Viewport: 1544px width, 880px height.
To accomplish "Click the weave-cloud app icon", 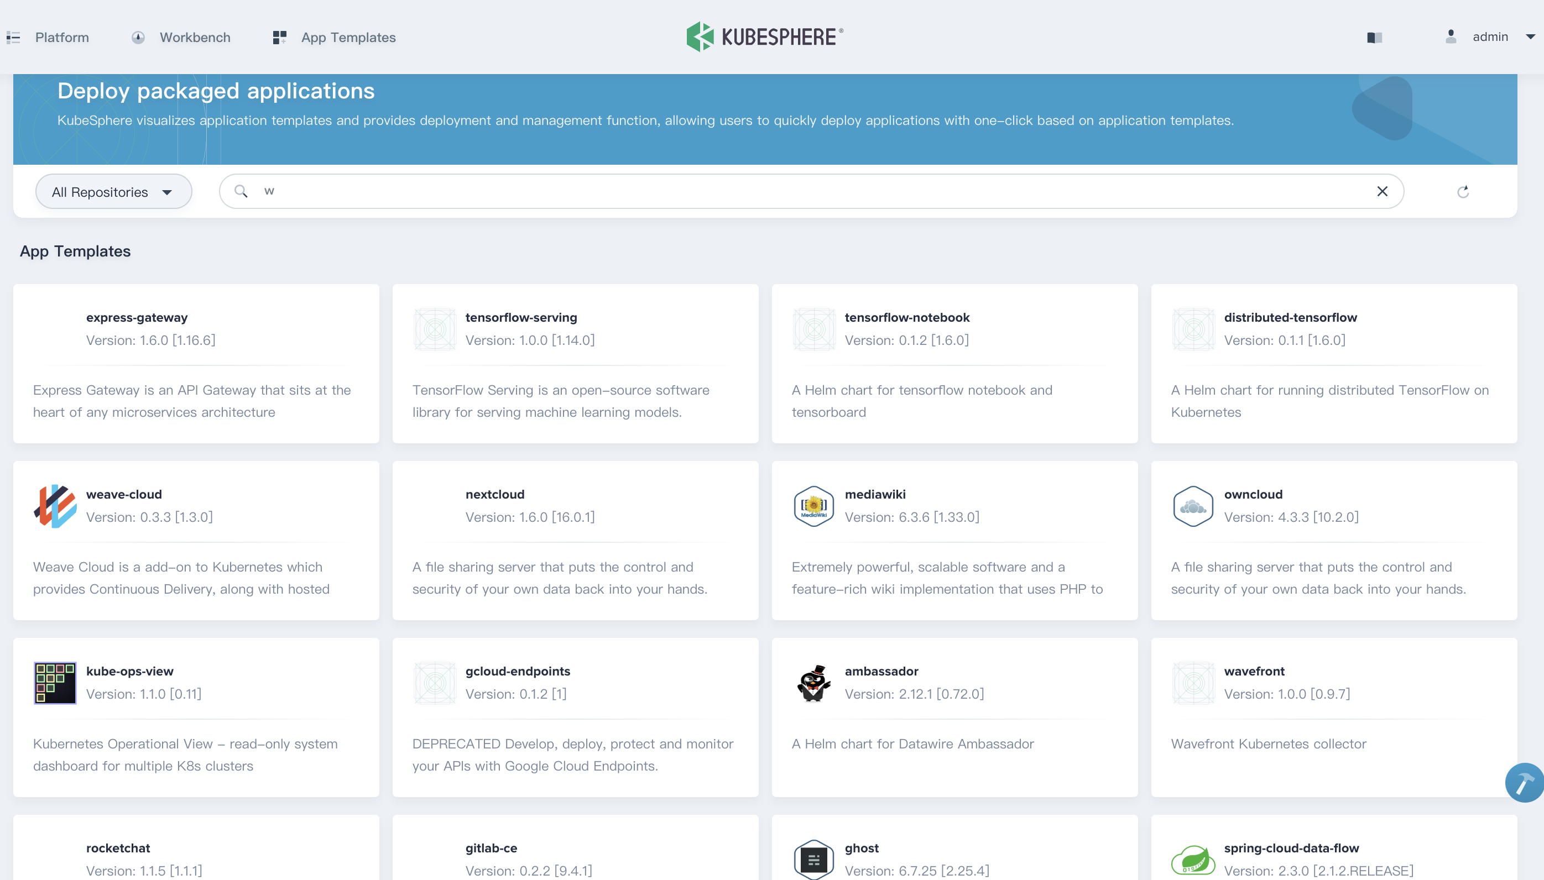I will [55, 506].
